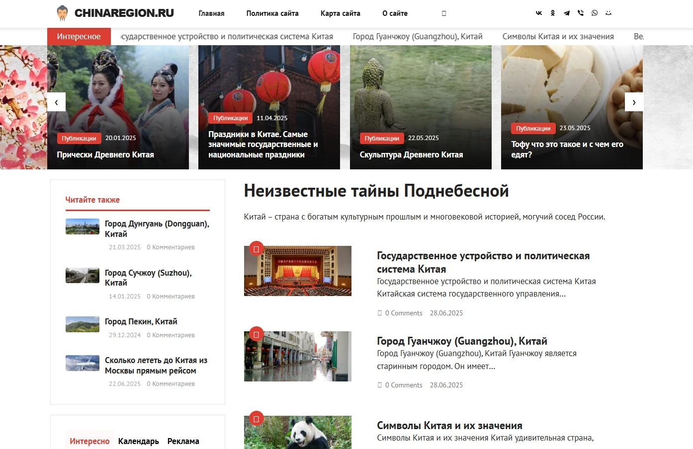This screenshot has width=693, height=449.
Task: Click the small square icon after О сайте
Action: (x=444, y=13)
